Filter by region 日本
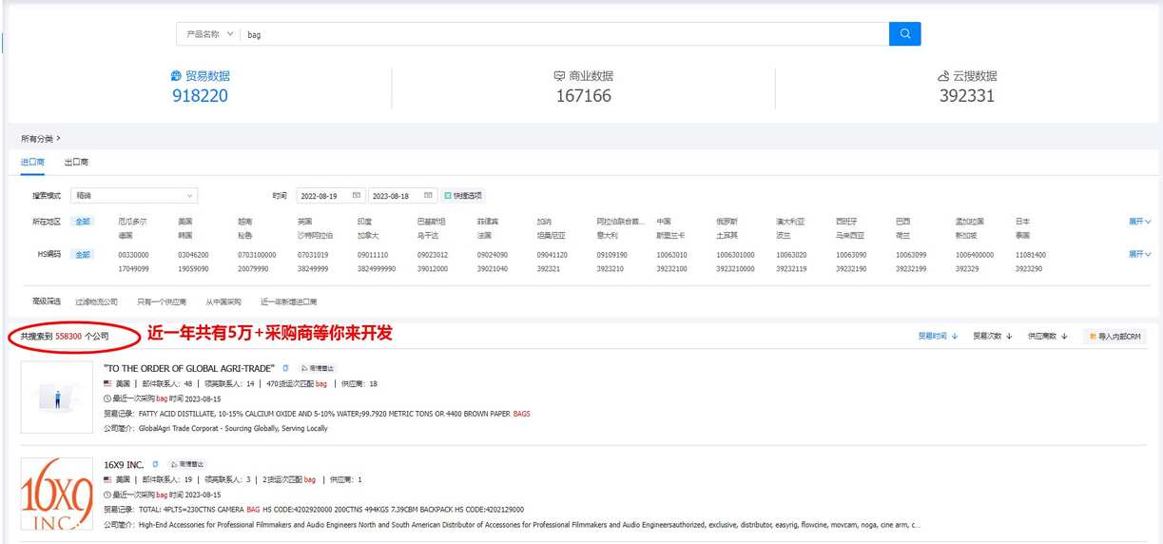Image resolution: width=1163 pixels, height=544 pixels. point(1023,222)
